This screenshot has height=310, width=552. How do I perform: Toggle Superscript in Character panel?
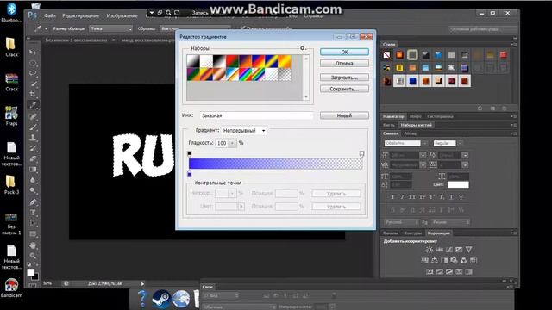click(x=431, y=197)
